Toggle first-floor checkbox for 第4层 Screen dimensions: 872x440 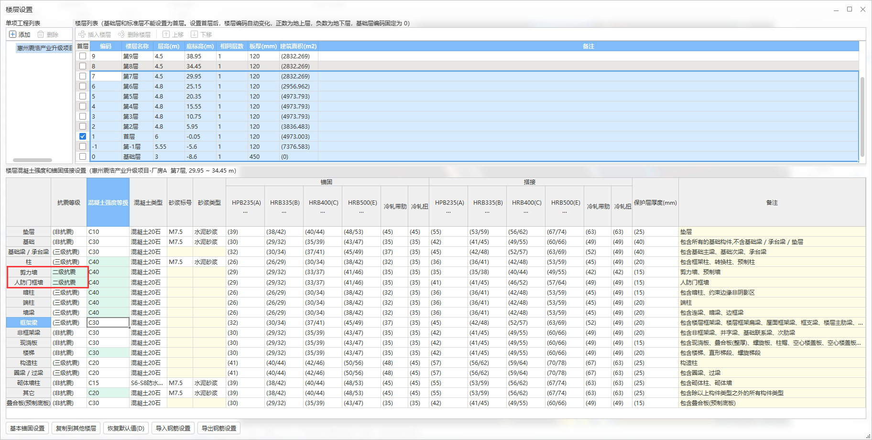click(x=83, y=106)
